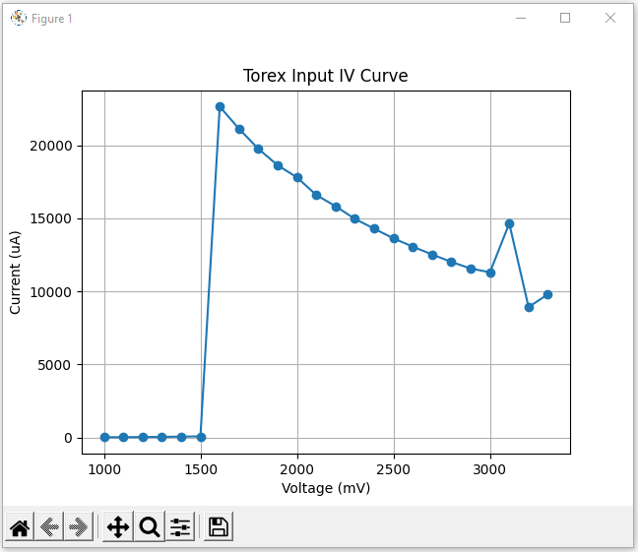The image size is (638, 552).
Task: Click the data point at 2500 mV
Action: coord(394,239)
